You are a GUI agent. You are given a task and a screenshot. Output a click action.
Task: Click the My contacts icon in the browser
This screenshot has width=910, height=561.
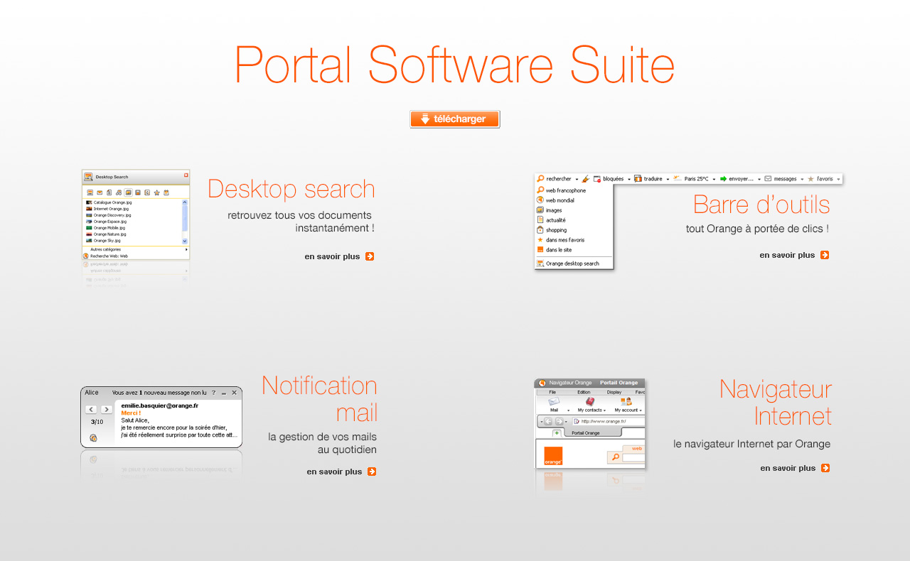coord(590,402)
